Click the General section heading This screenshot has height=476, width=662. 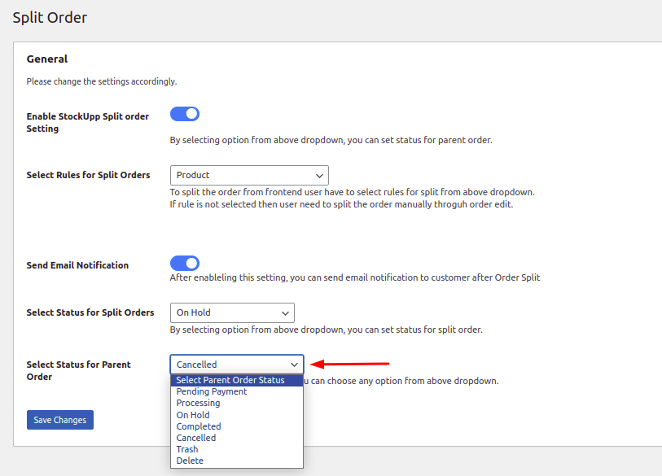(47, 59)
